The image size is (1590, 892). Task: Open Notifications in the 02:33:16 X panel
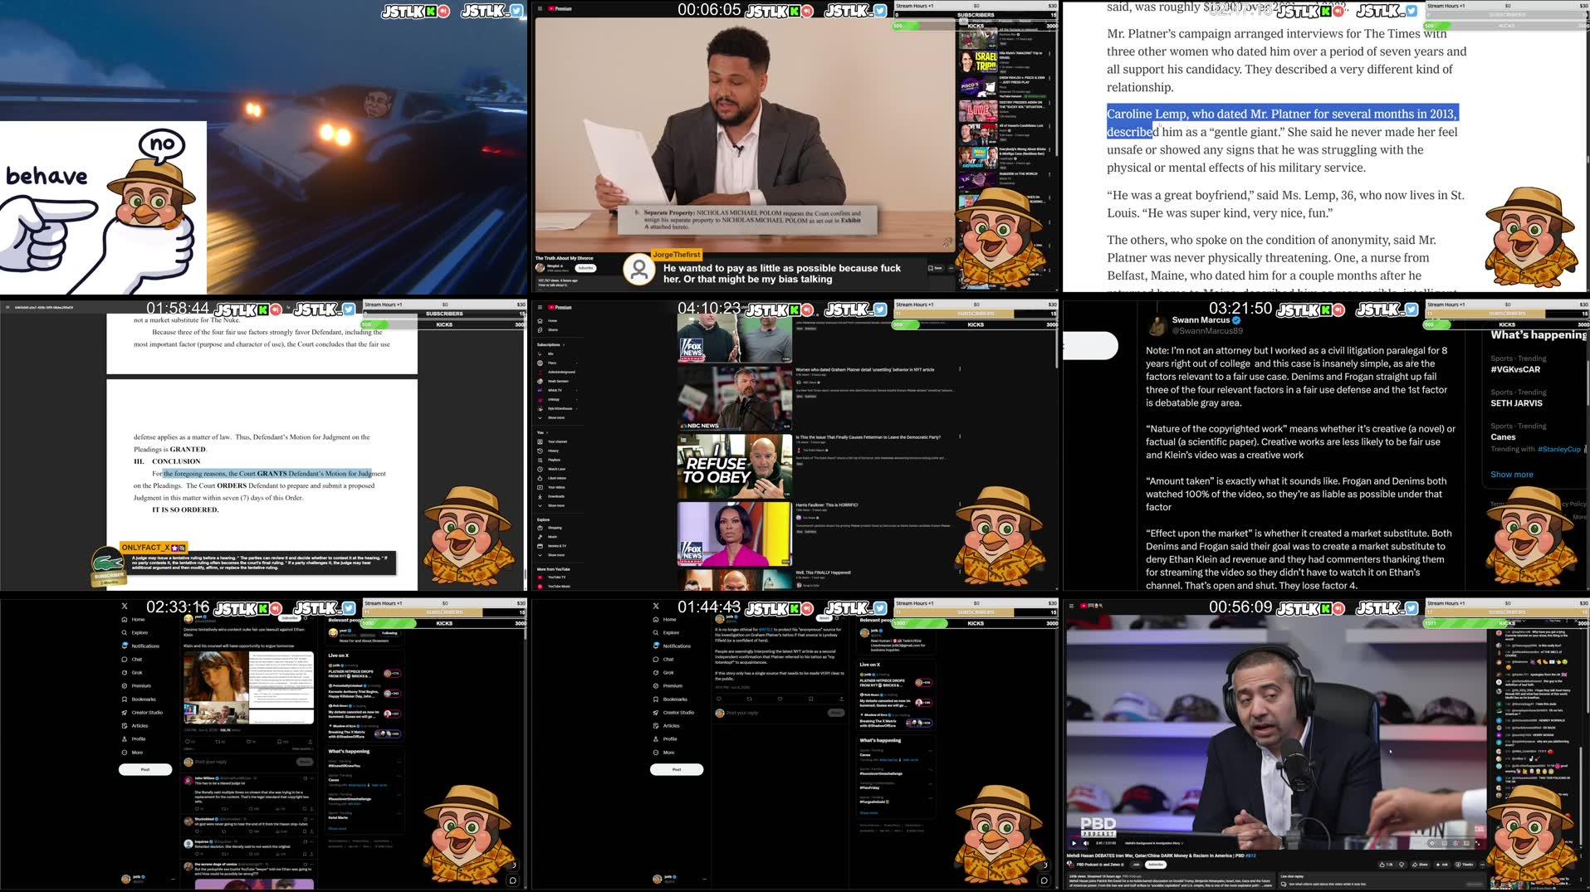tap(139, 646)
